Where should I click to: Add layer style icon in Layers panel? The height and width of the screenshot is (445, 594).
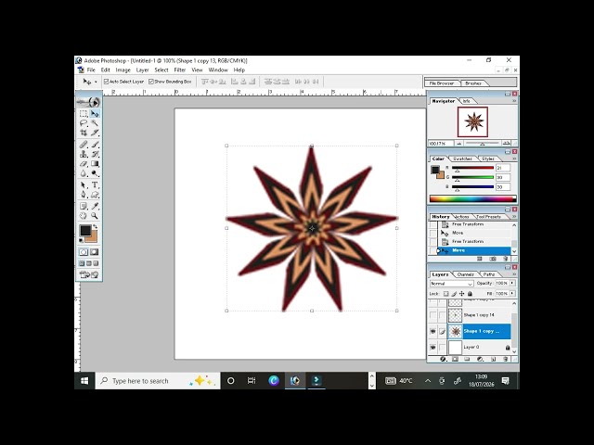pos(444,359)
